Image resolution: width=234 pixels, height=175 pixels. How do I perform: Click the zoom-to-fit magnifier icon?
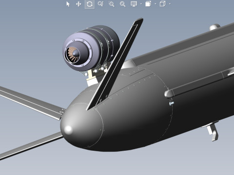[x=122, y=4]
